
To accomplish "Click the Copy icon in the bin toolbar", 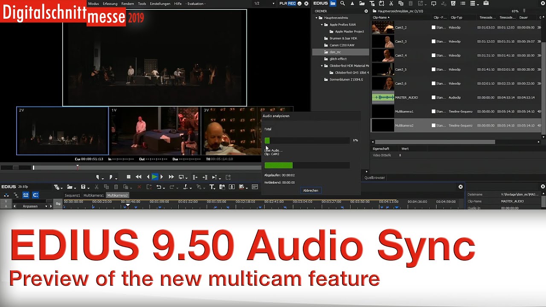I will (401, 3).
